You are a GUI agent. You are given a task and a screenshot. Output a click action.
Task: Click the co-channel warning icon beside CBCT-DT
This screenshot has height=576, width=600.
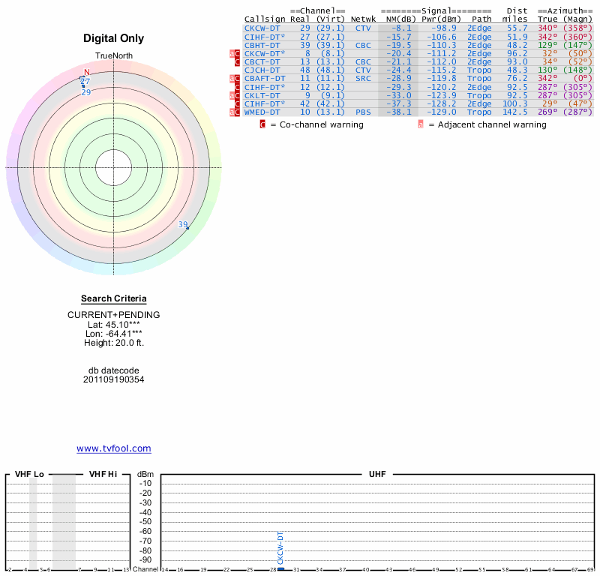coord(237,62)
